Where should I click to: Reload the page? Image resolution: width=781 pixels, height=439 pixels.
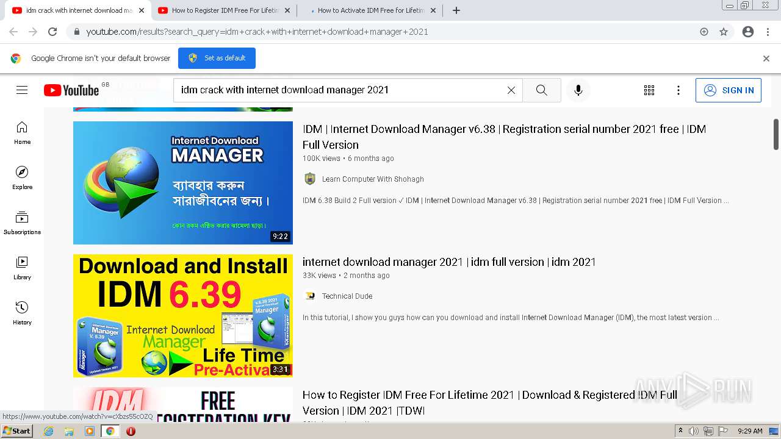pos(52,32)
